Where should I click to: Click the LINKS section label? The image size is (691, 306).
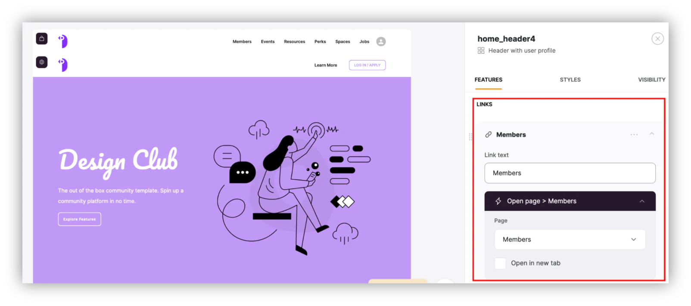pyautogui.click(x=484, y=105)
